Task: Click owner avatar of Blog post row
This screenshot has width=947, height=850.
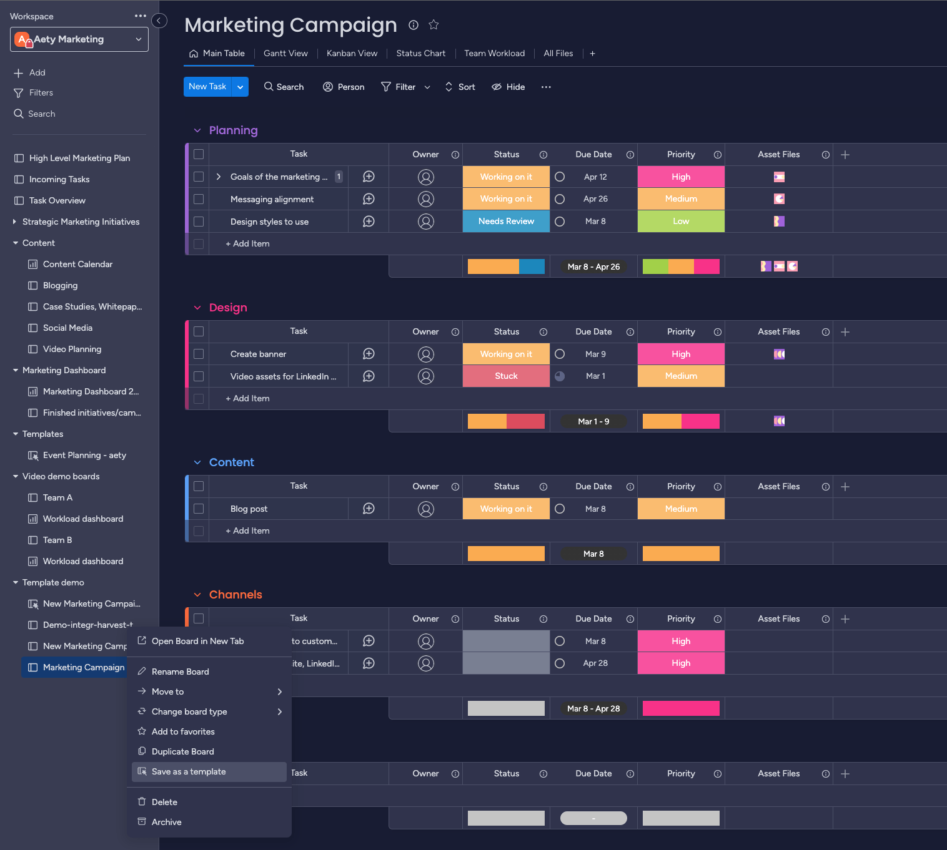Action: point(426,509)
